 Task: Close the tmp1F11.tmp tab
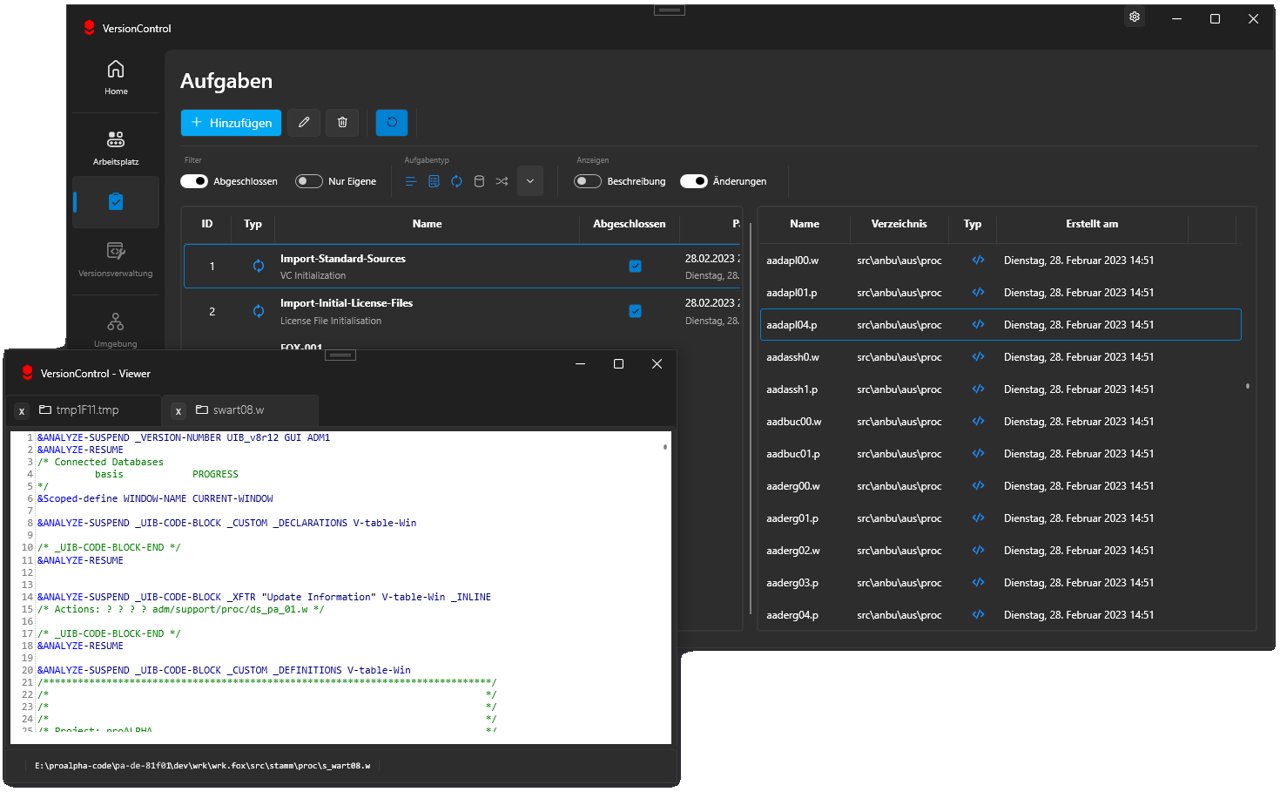point(21,410)
